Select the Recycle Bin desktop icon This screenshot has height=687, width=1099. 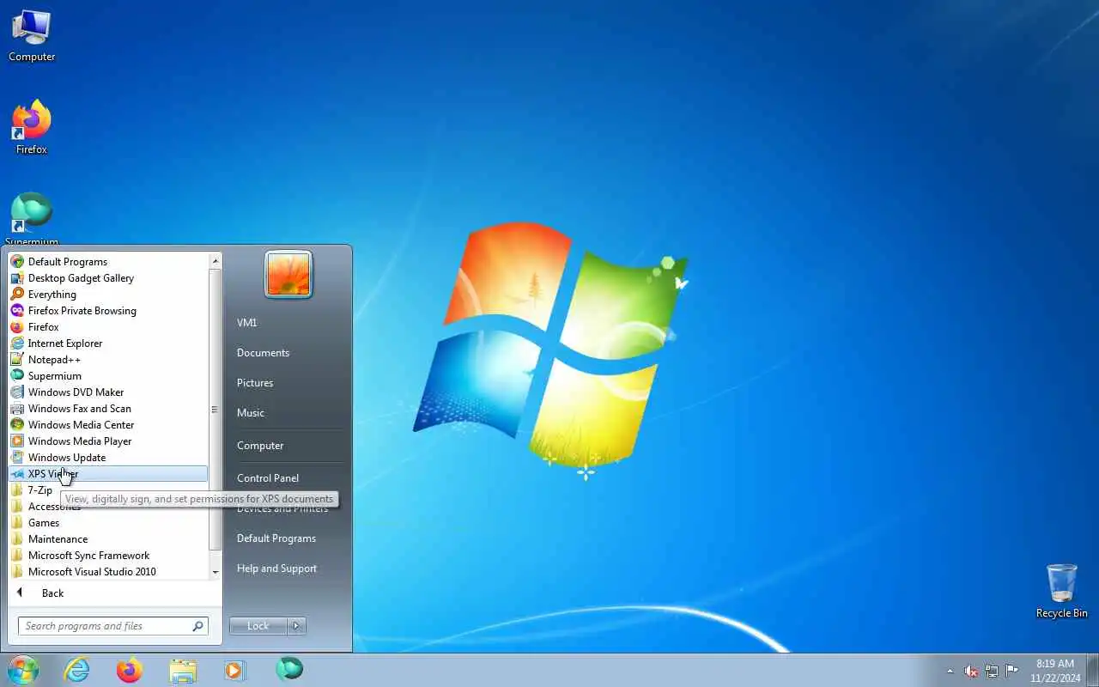[x=1061, y=592]
